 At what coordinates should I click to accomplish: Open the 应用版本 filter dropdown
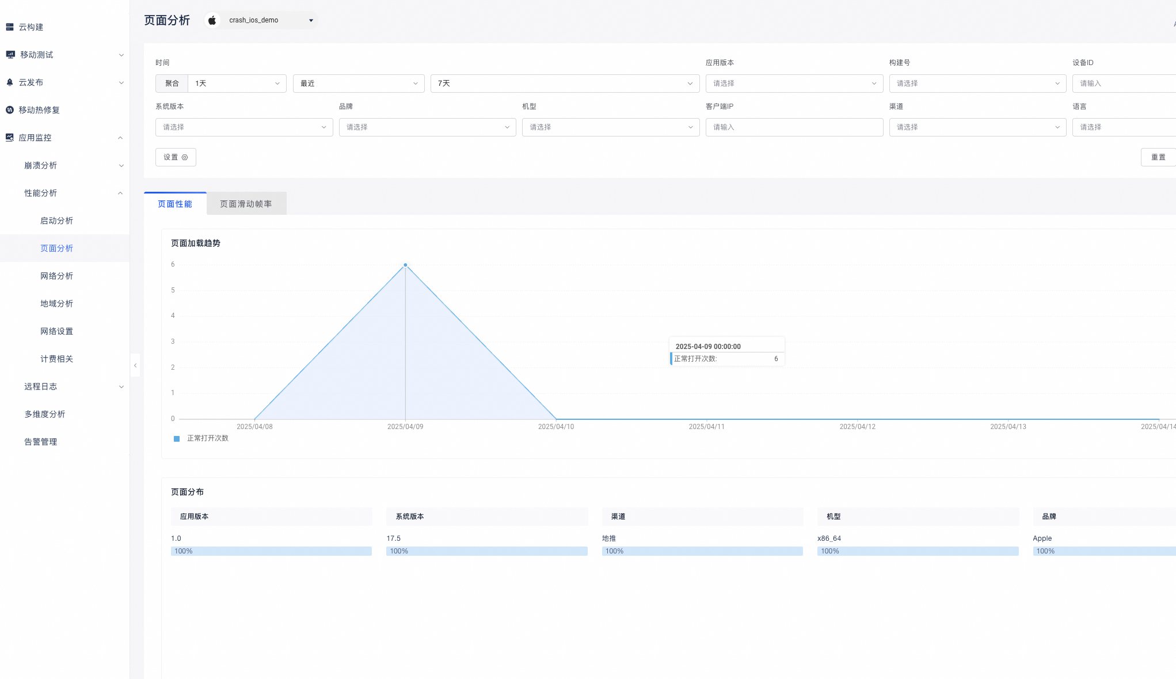[x=794, y=84]
